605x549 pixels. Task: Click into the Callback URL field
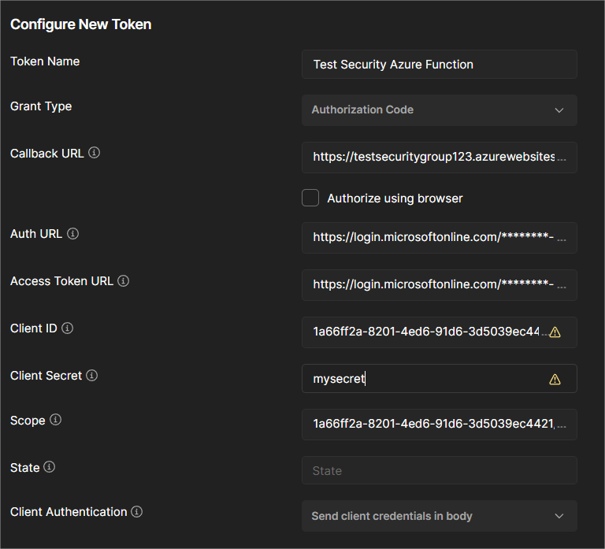pos(433,158)
